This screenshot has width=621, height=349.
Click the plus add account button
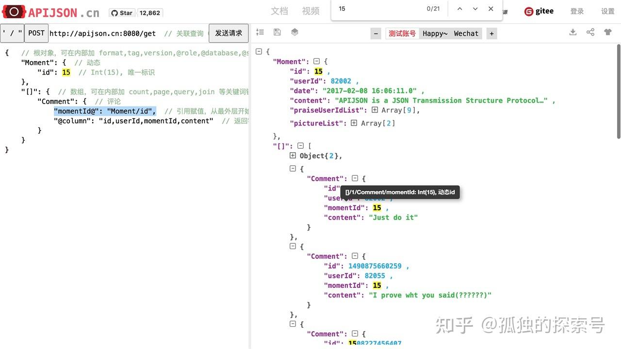491,33
